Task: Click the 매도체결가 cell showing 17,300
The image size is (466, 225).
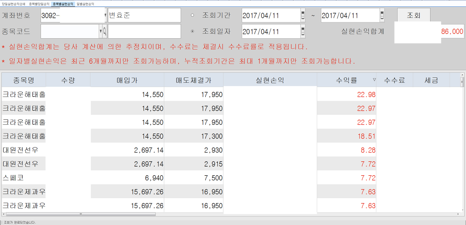Action: coord(193,136)
